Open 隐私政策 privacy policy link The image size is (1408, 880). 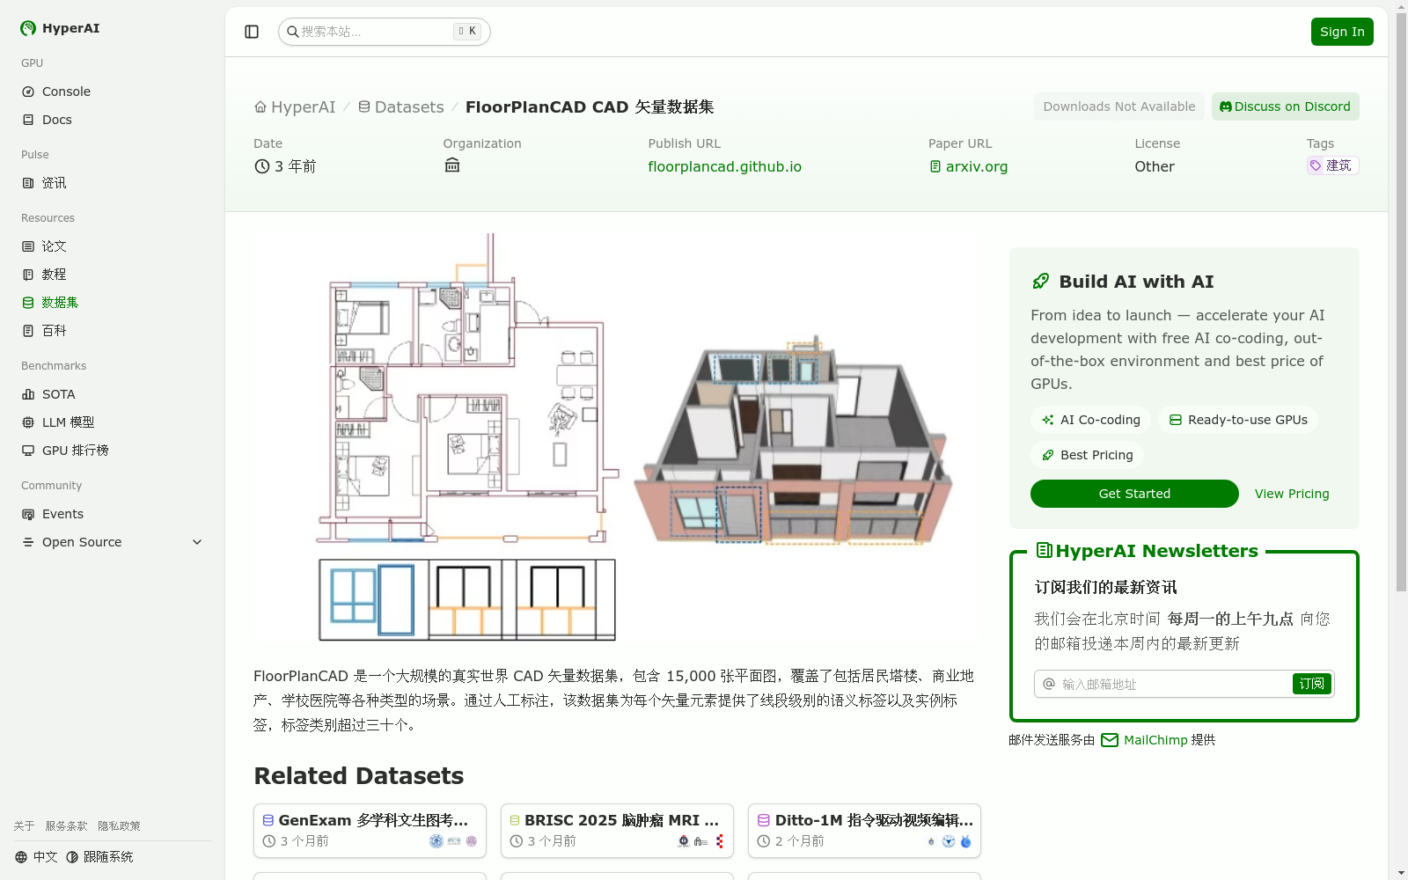(x=120, y=825)
